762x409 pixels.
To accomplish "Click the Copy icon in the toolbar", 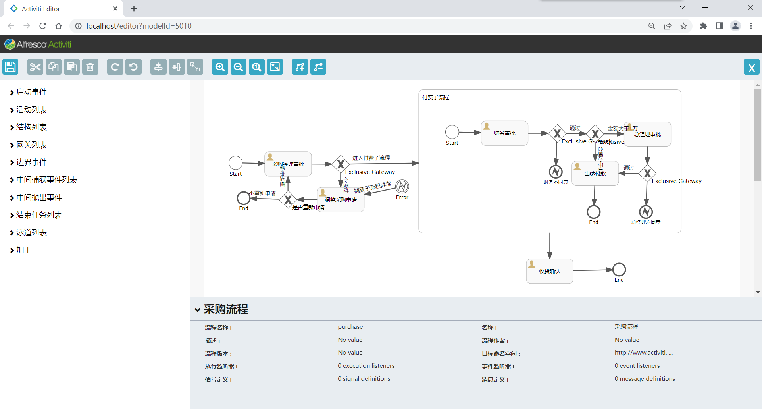I will point(54,67).
